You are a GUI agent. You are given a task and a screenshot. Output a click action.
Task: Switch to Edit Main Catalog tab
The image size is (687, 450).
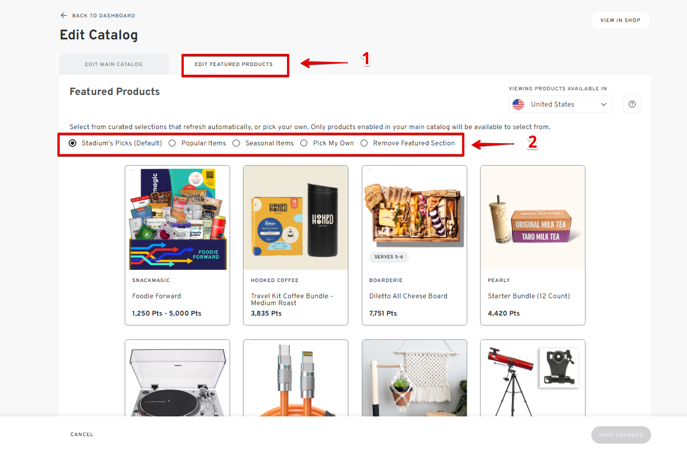tap(114, 64)
